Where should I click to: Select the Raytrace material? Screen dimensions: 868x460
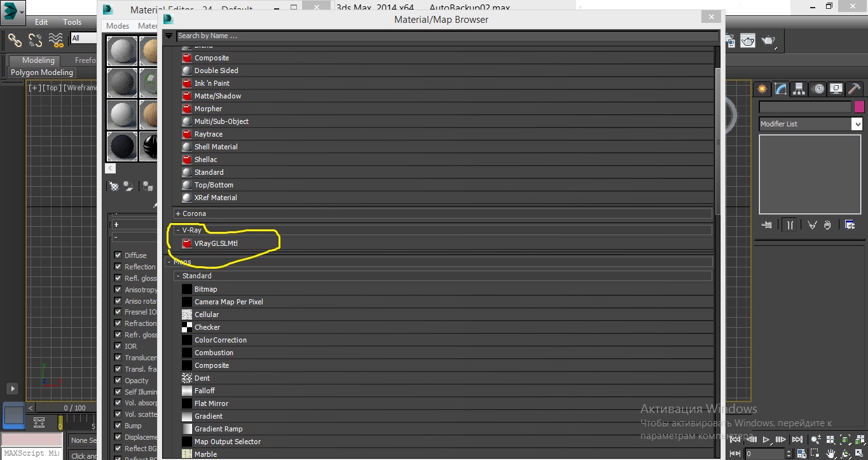pos(447,134)
